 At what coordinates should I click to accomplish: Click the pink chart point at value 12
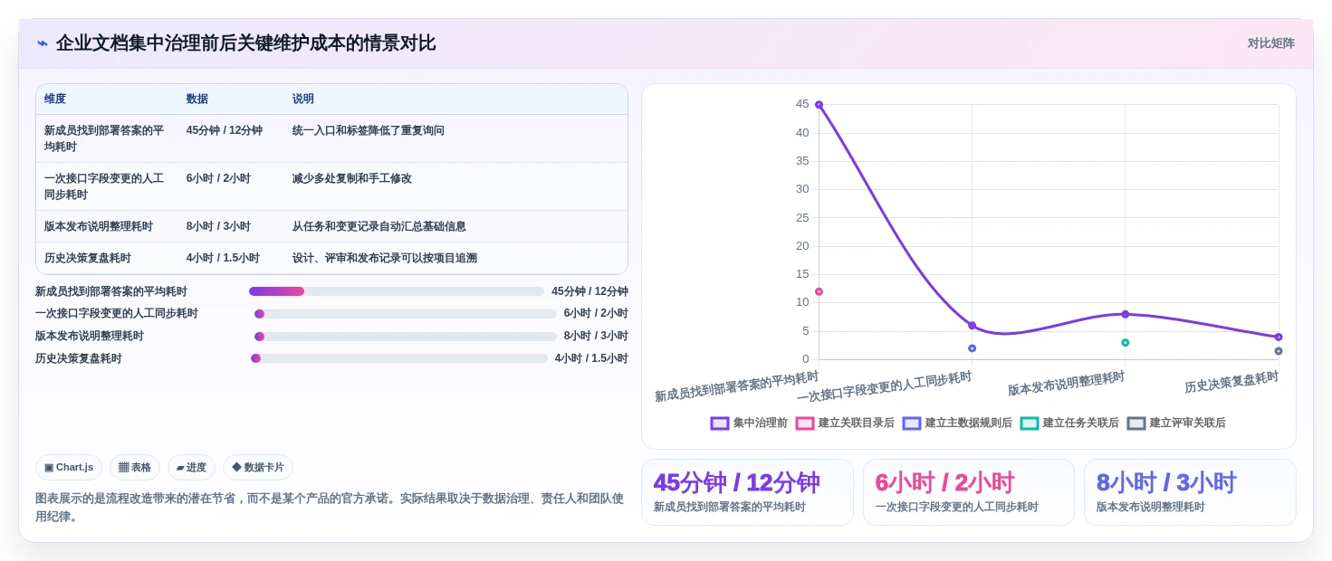click(819, 291)
